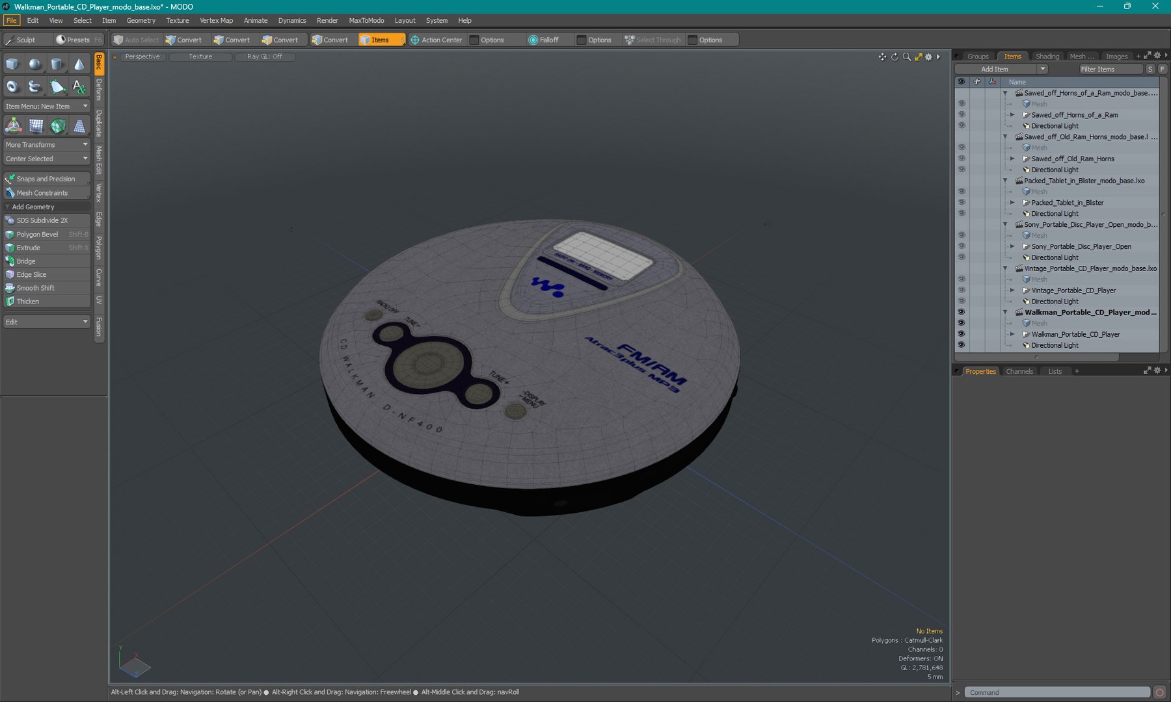The image size is (1171, 702).
Task: Open the Edit dropdown in left panel
Action: click(47, 322)
